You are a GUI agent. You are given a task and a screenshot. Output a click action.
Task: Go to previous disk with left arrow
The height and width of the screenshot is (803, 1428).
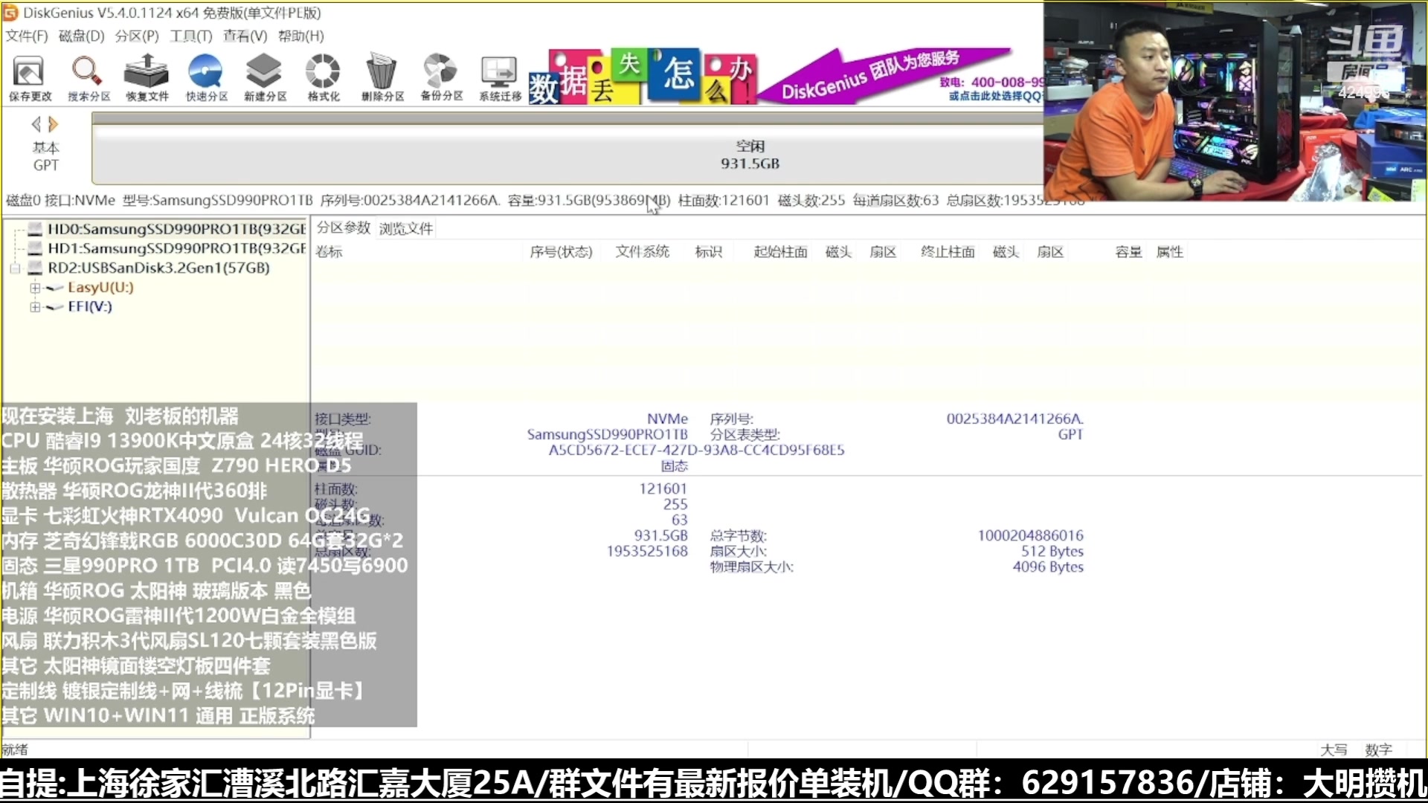click(x=36, y=124)
